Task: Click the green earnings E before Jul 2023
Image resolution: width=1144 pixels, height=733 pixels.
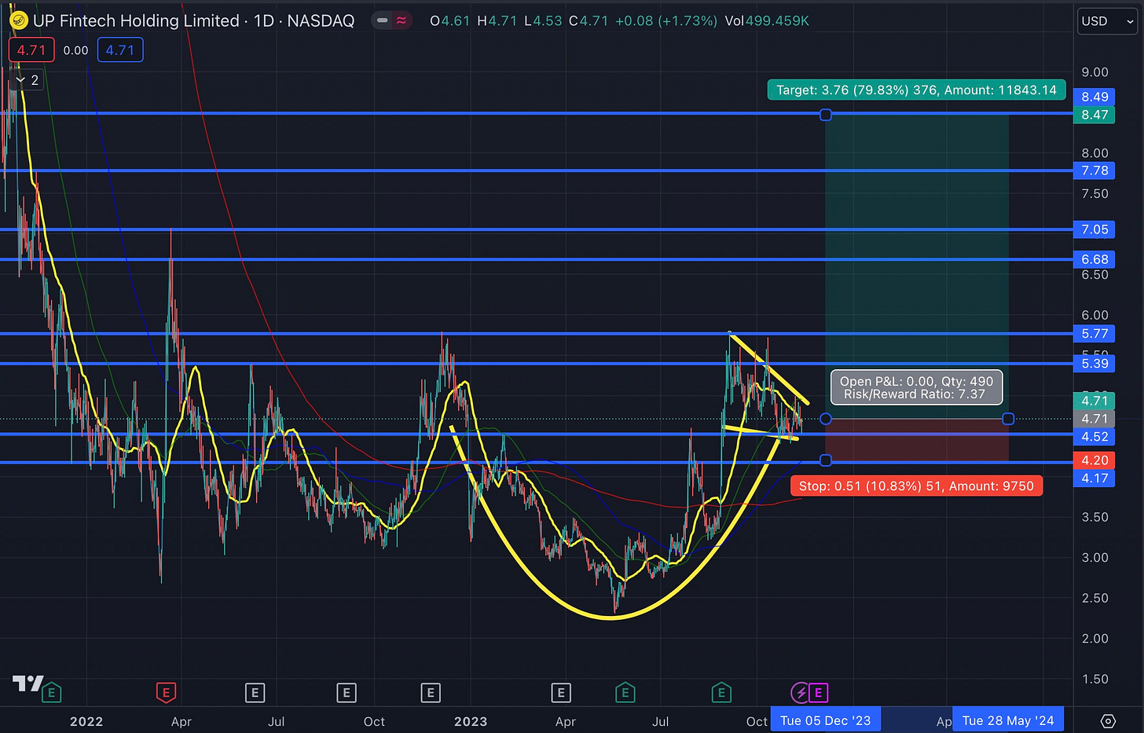Action: tap(625, 693)
